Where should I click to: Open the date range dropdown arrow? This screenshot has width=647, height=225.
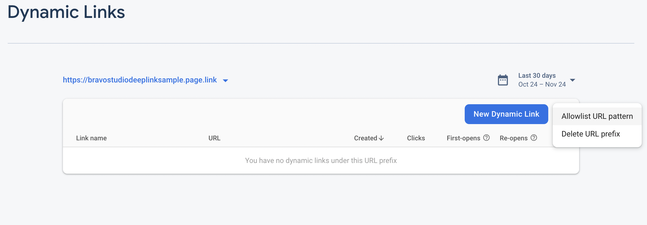(x=573, y=80)
